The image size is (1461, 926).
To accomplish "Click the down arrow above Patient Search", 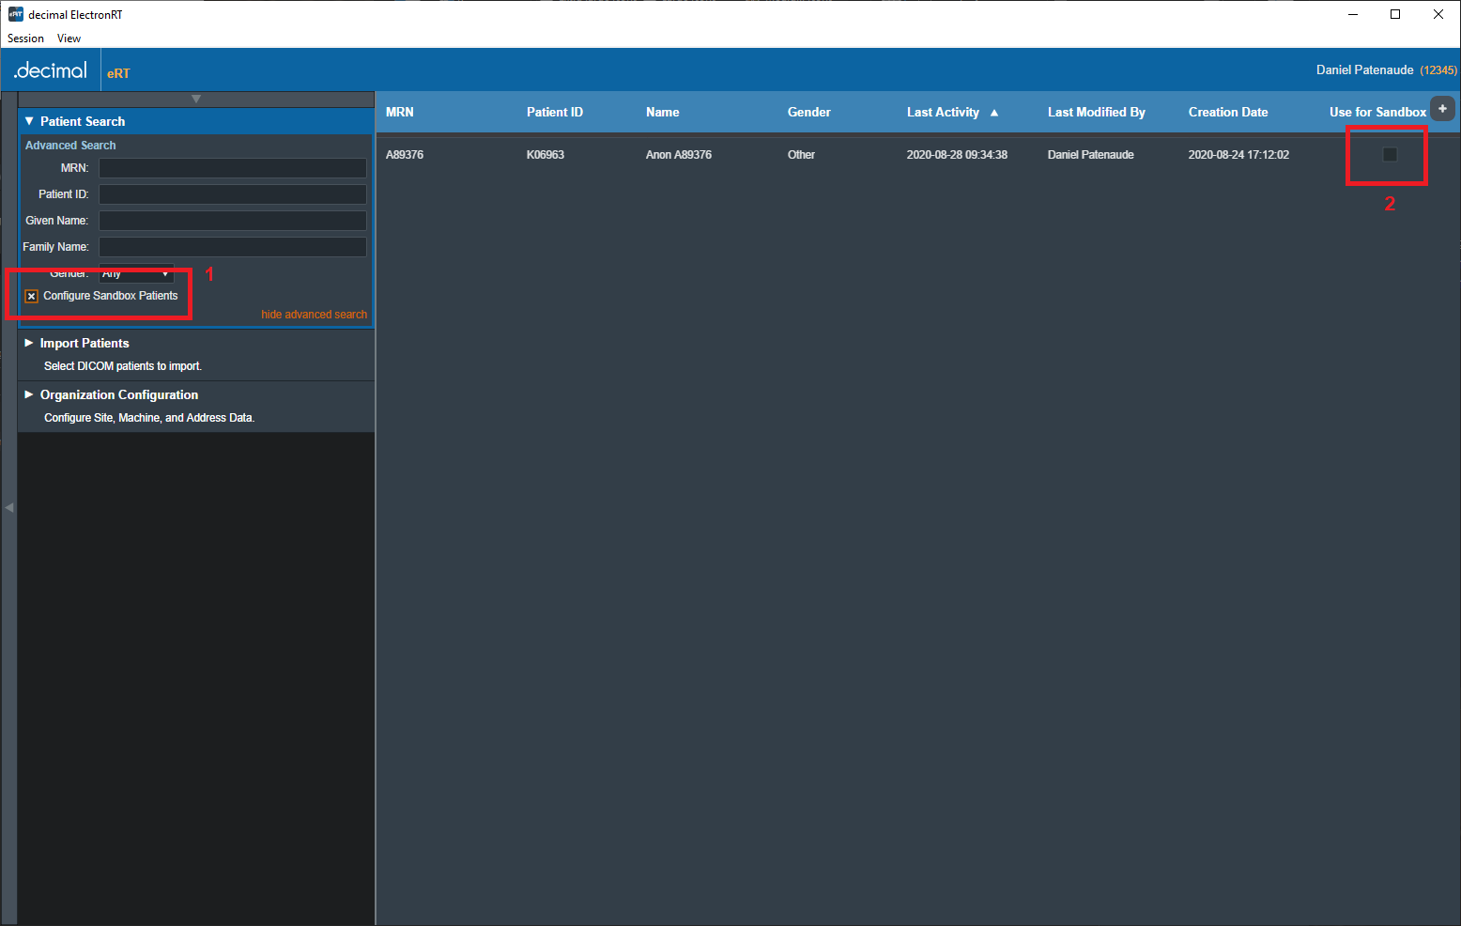I will click(x=196, y=99).
